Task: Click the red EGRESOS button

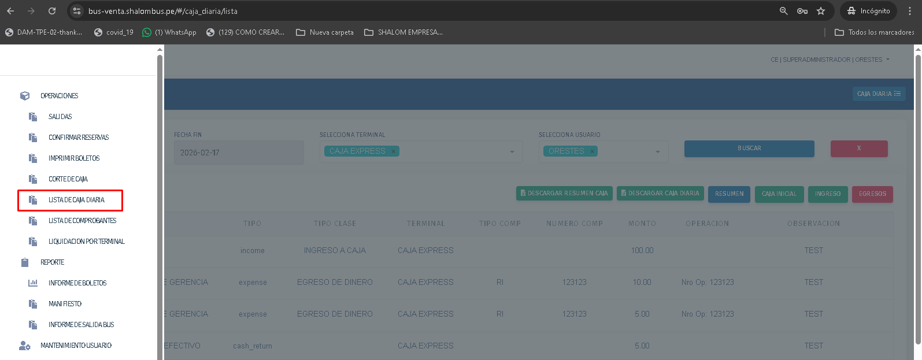Action: [872, 194]
